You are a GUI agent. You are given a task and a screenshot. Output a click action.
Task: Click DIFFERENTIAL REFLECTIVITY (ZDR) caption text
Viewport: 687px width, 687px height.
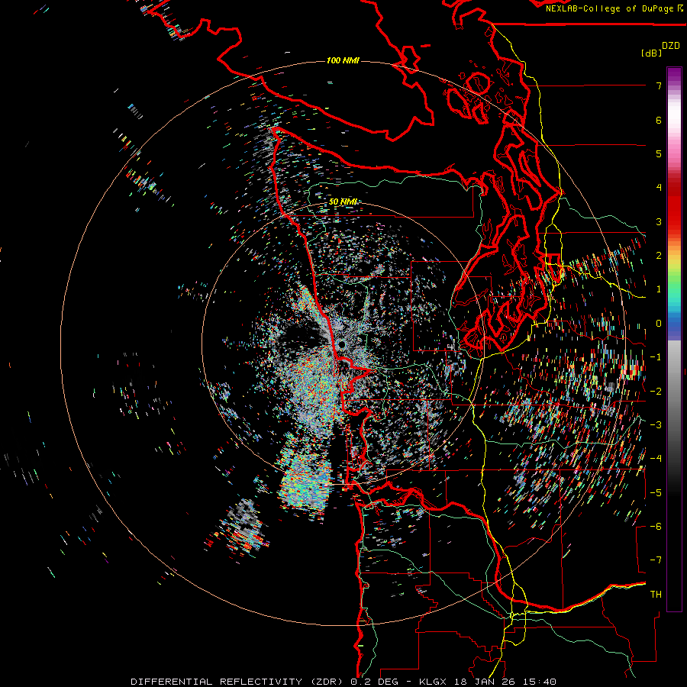tap(238, 682)
